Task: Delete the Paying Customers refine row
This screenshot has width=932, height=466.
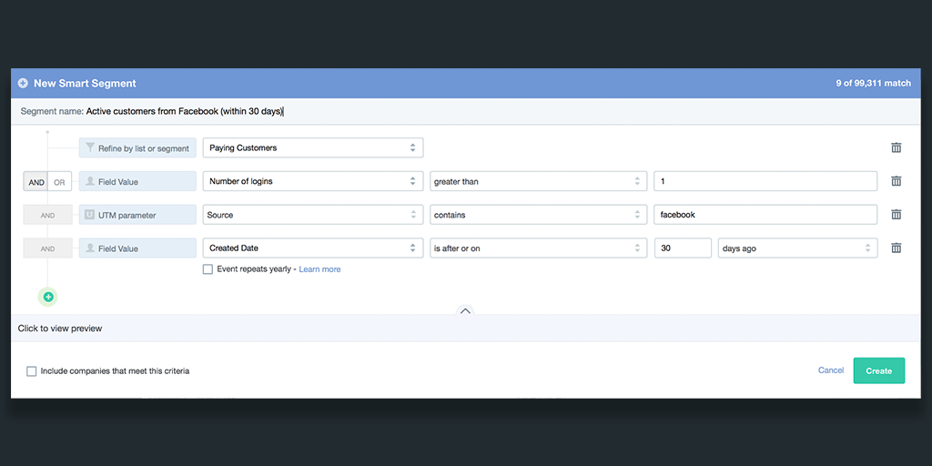Action: 897,147
